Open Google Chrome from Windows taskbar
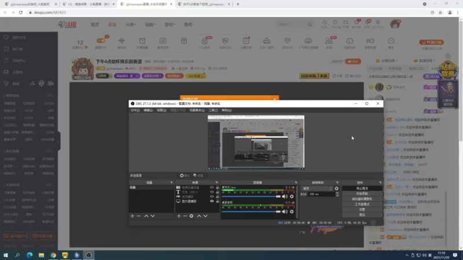The image size is (463, 260). point(53,255)
